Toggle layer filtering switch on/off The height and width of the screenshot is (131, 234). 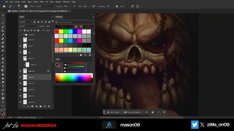tap(53, 22)
